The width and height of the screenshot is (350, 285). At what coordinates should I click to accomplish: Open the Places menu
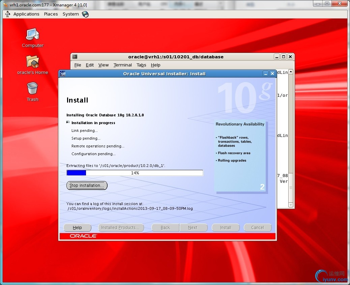pyautogui.click(x=51, y=14)
